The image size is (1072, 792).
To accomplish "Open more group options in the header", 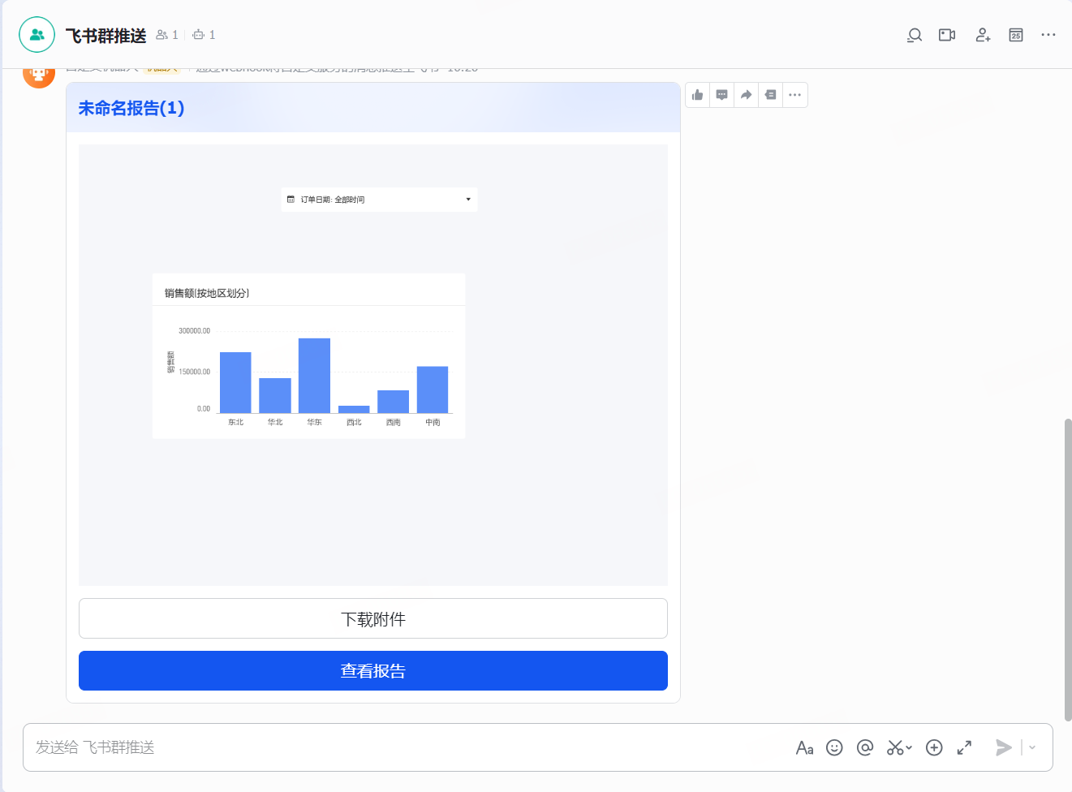I will coord(1048,35).
